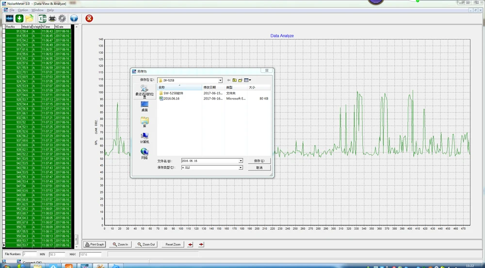Select record 940 with value 52.2
Image resolution: width=485 pixels, height=268 pixels.
(x=38, y=154)
